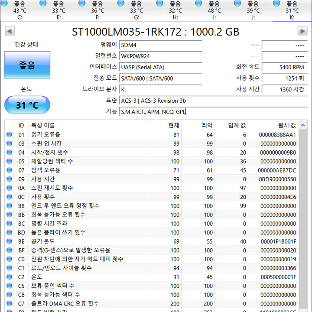Click the 31 °C temperature button
The height and width of the screenshot is (312, 312).
[27, 105]
